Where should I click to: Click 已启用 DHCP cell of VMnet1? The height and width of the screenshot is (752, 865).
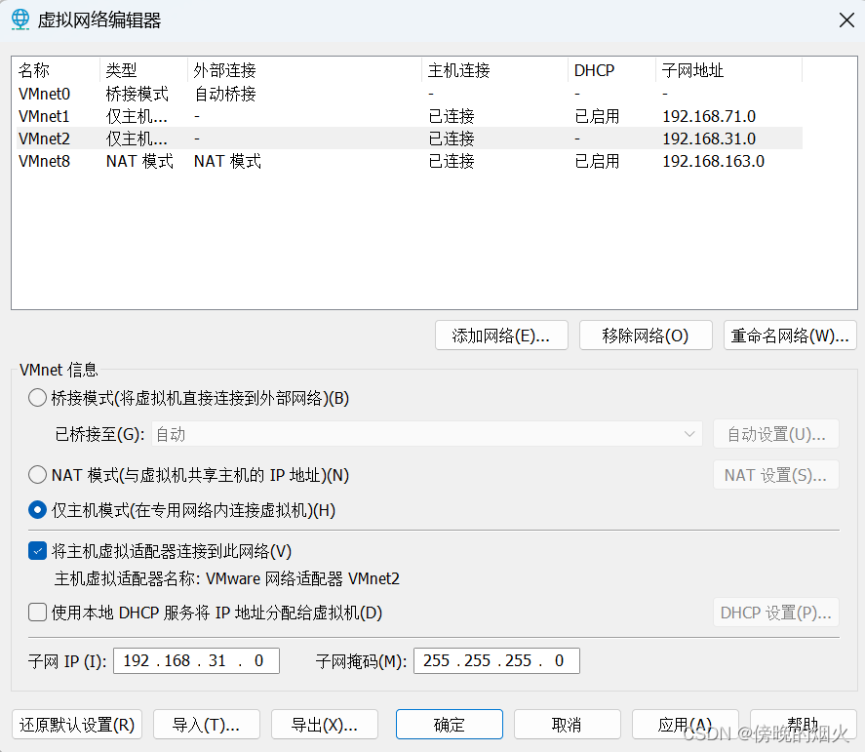click(597, 116)
